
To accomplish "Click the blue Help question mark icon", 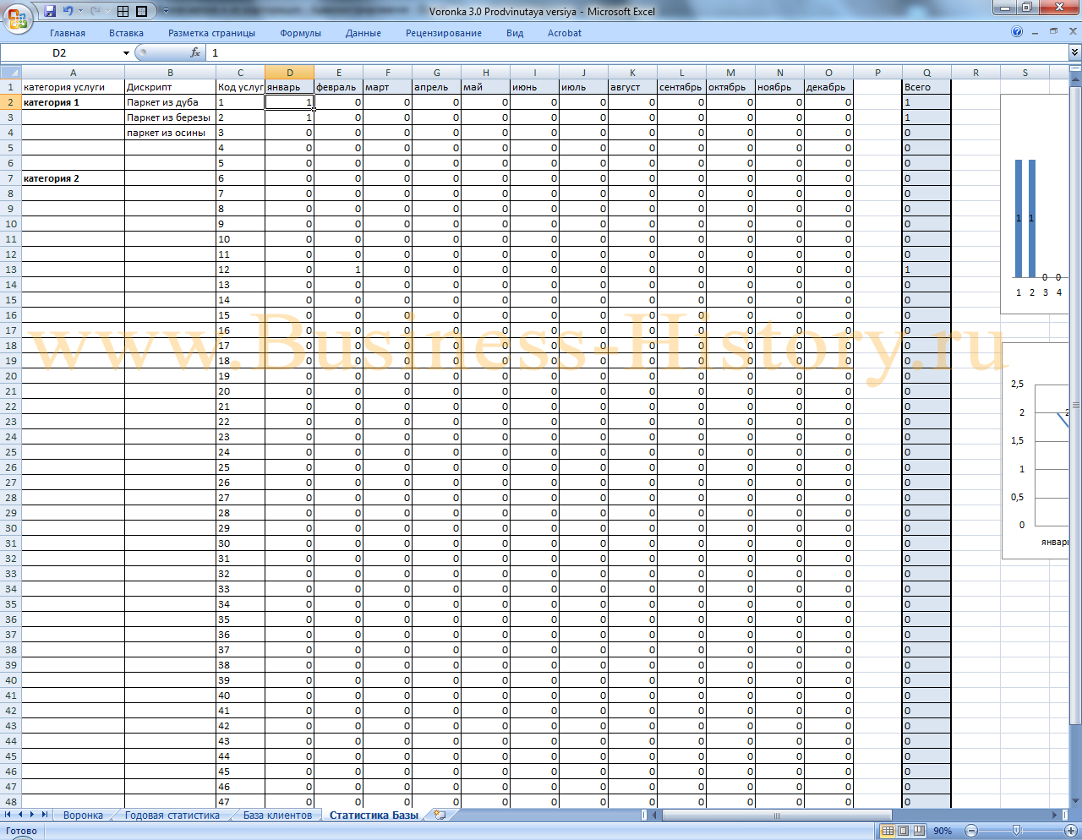I will tap(1017, 32).
